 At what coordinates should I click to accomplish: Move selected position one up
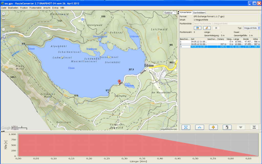[200, 127]
